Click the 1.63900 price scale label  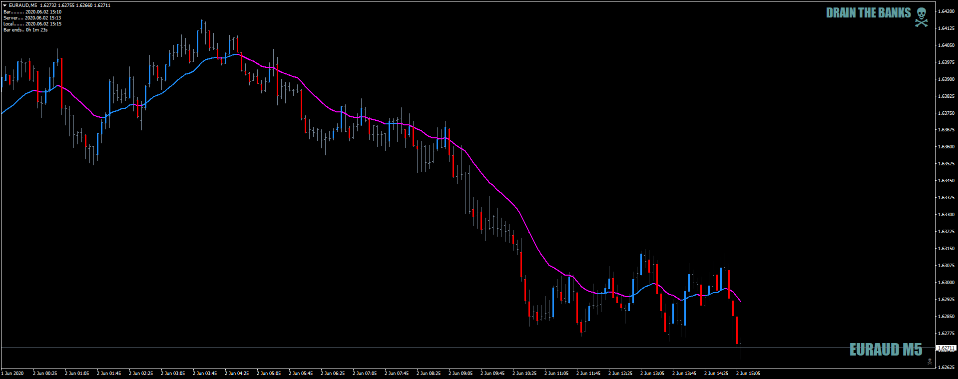point(946,79)
